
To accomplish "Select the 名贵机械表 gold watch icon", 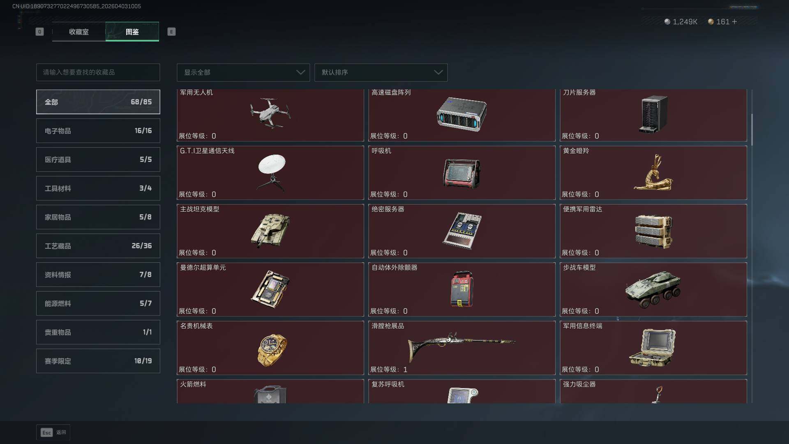I will (x=272, y=350).
